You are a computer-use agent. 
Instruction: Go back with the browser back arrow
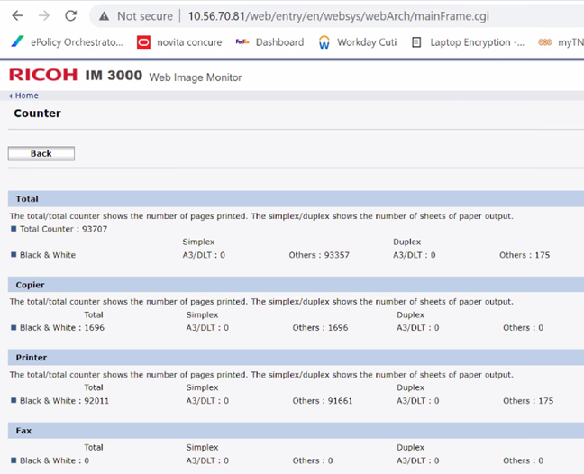[x=17, y=15]
